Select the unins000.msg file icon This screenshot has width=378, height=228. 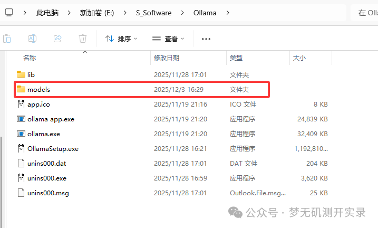[x=21, y=193]
